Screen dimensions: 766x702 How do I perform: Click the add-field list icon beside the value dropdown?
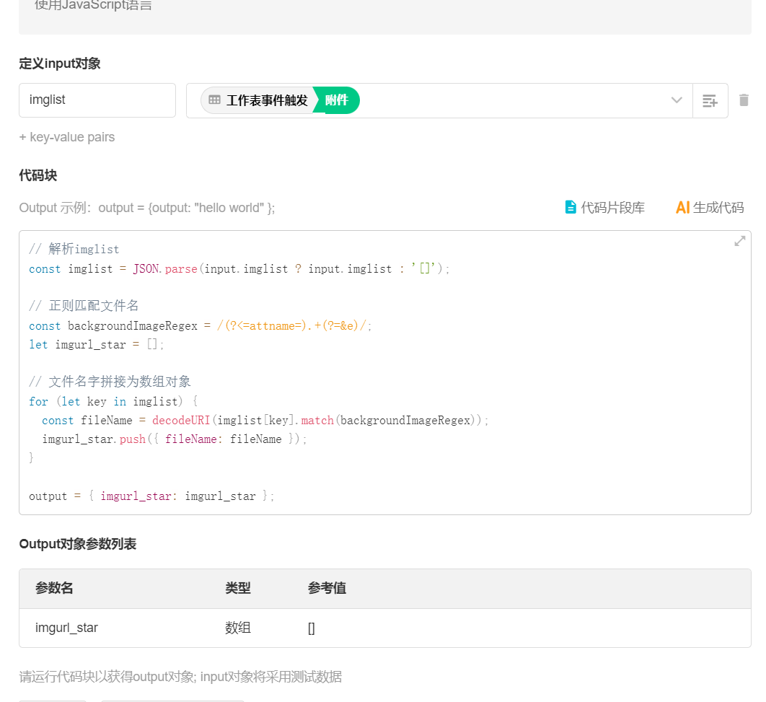pyautogui.click(x=710, y=100)
